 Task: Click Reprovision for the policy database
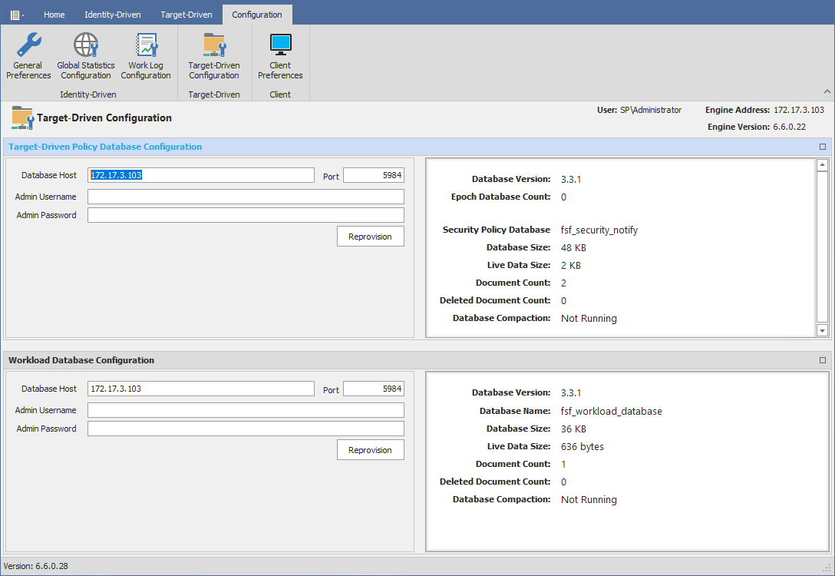tap(370, 237)
